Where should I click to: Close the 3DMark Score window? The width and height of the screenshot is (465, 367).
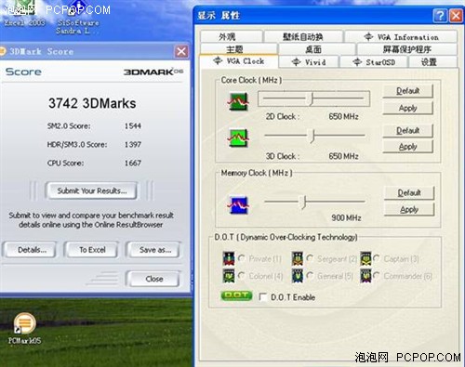pos(181,51)
